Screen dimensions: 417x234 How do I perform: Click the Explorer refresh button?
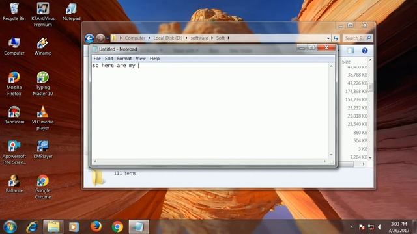336,38
